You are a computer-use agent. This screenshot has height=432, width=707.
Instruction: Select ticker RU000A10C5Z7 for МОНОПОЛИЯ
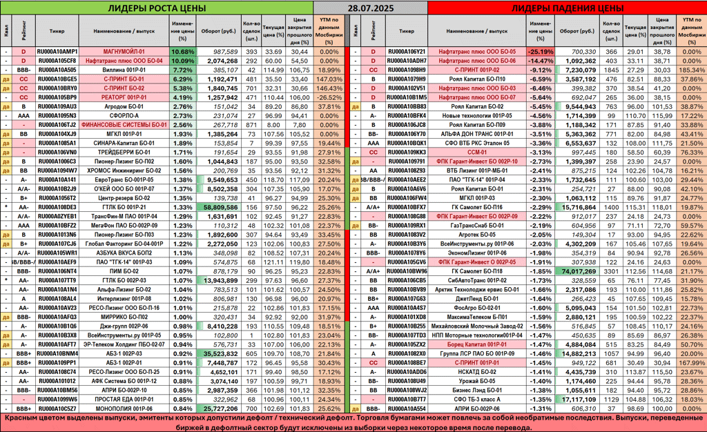coord(57,409)
